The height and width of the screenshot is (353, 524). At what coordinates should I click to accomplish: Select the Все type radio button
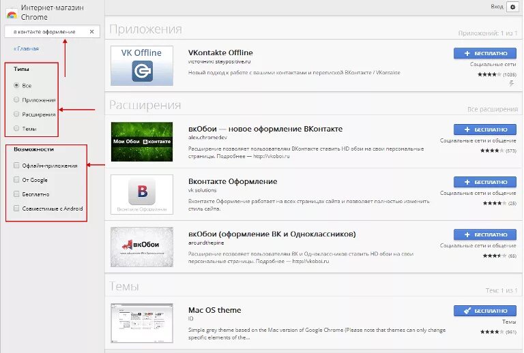(16, 85)
